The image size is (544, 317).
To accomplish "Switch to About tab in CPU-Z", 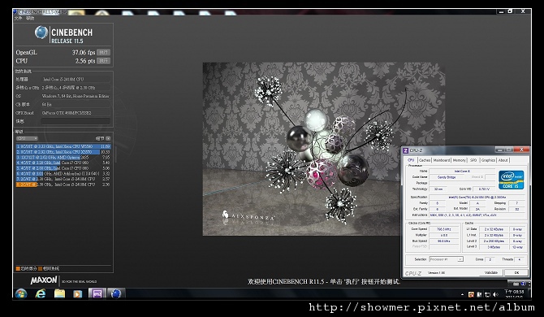I will point(503,160).
